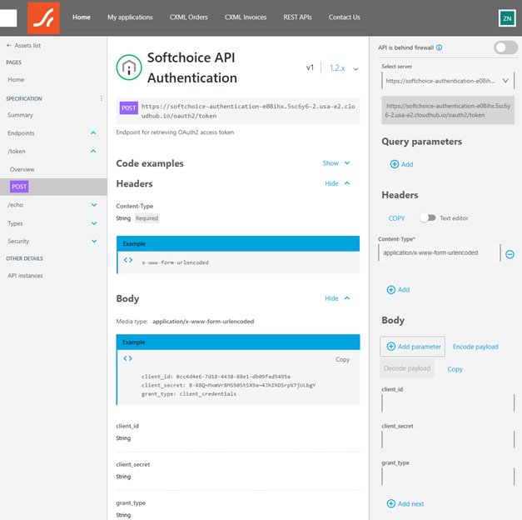Click COPY for request headers

pos(396,218)
